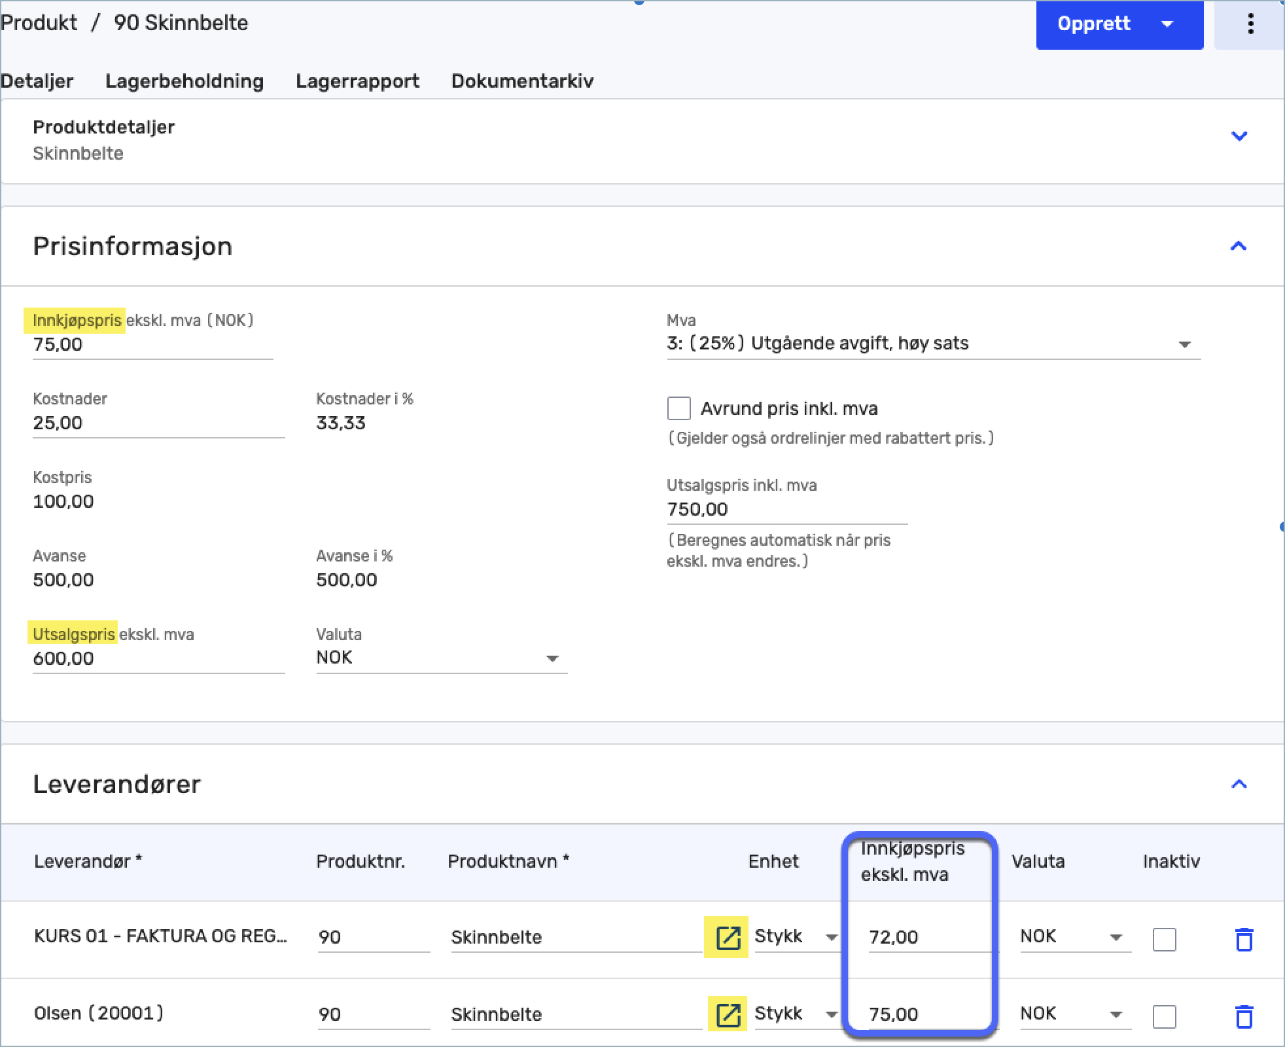Tick Inaktiv checkbox for Olsen supplier
1285x1047 pixels.
(1164, 1016)
